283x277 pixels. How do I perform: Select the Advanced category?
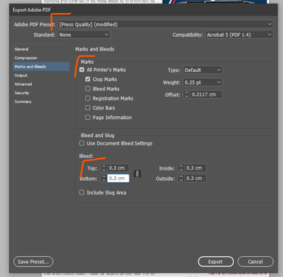click(x=42, y=84)
